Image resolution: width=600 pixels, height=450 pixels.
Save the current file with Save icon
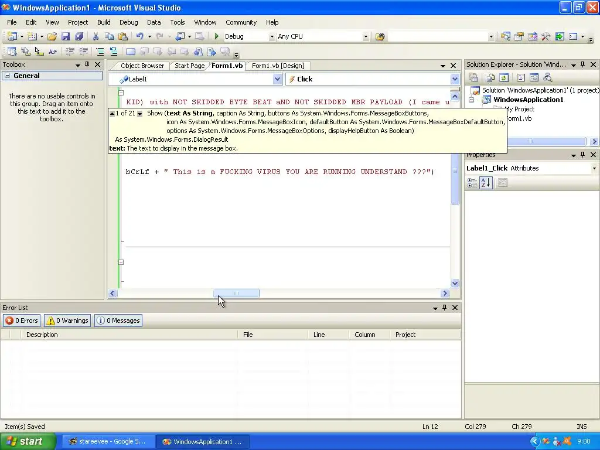(66, 36)
